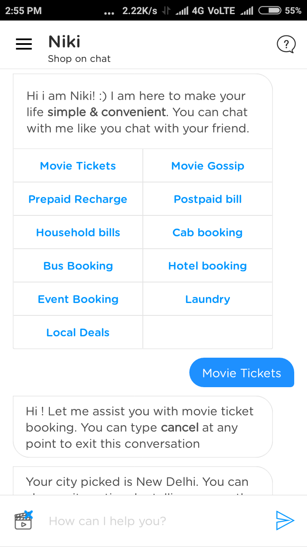Start a Cab booking
This screenshot has height=547, width=307.
pyautogui.click(x=208, y=232)
